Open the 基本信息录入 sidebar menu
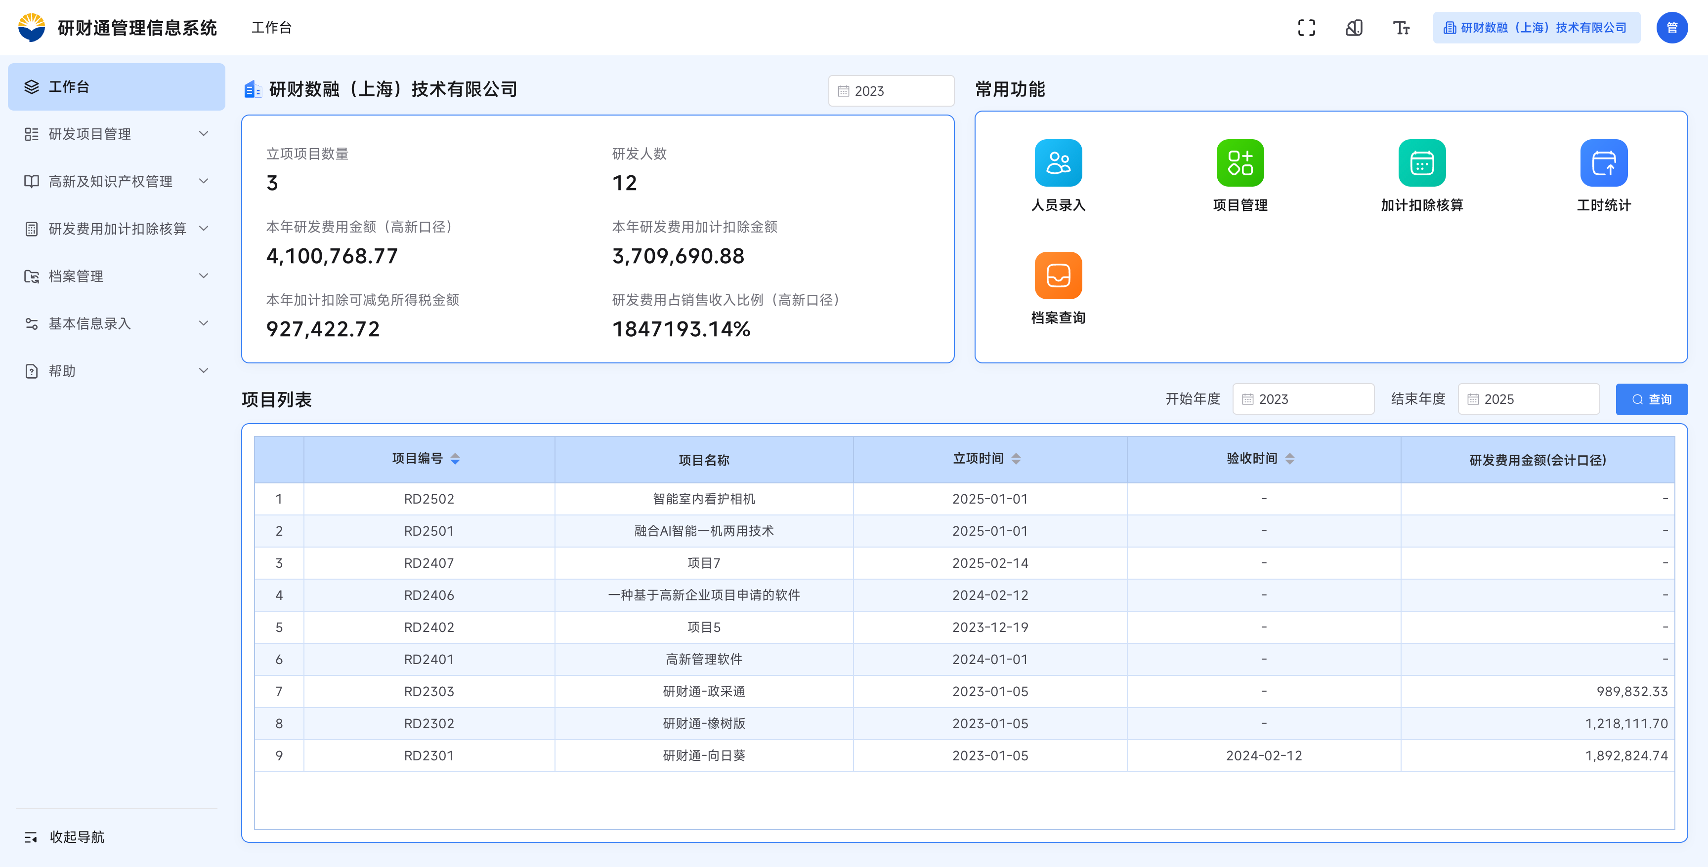 (116, 324)
